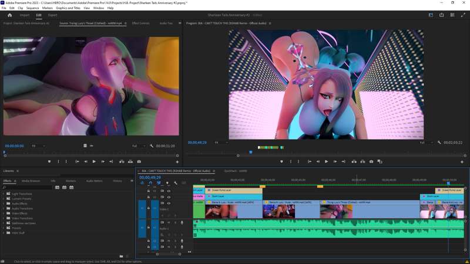Open Graphics and Titles menu
470x264 pixels.
tap(68, 8)
